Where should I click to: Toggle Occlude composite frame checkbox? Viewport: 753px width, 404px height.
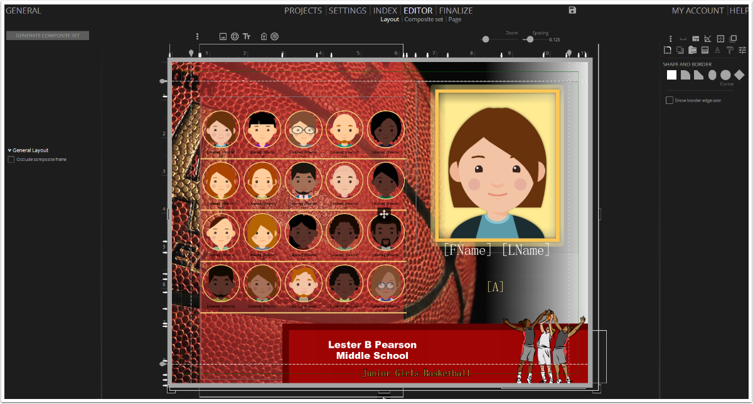tap(11, 160)
